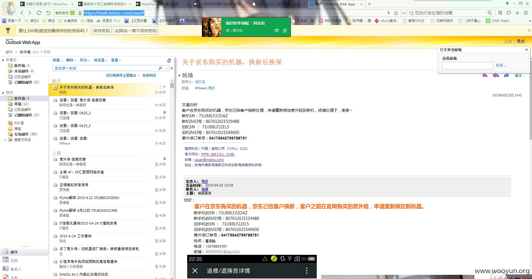Open the 百度一下 bookmark
Screen dimensions: 532x279
point(12,21)
